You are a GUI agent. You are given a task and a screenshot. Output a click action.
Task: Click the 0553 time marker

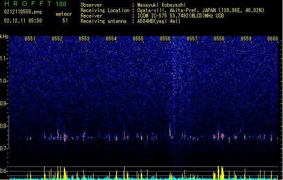(84, 39)
